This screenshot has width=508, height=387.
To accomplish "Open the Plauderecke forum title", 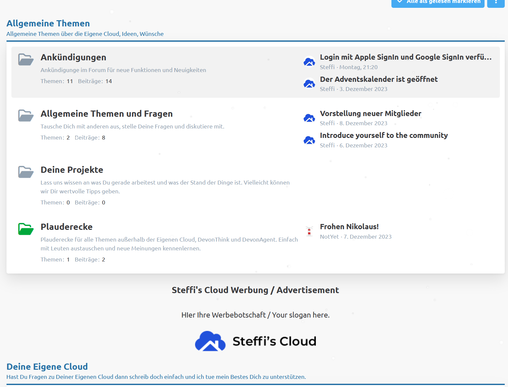I will (x=66, y=227).
